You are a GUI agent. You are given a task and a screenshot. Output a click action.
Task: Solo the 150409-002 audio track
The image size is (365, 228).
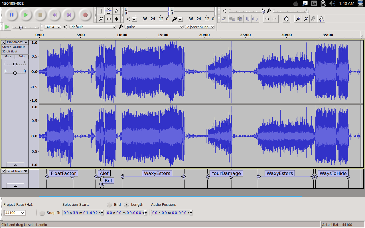pyautogui.click(x=22, y=56)
